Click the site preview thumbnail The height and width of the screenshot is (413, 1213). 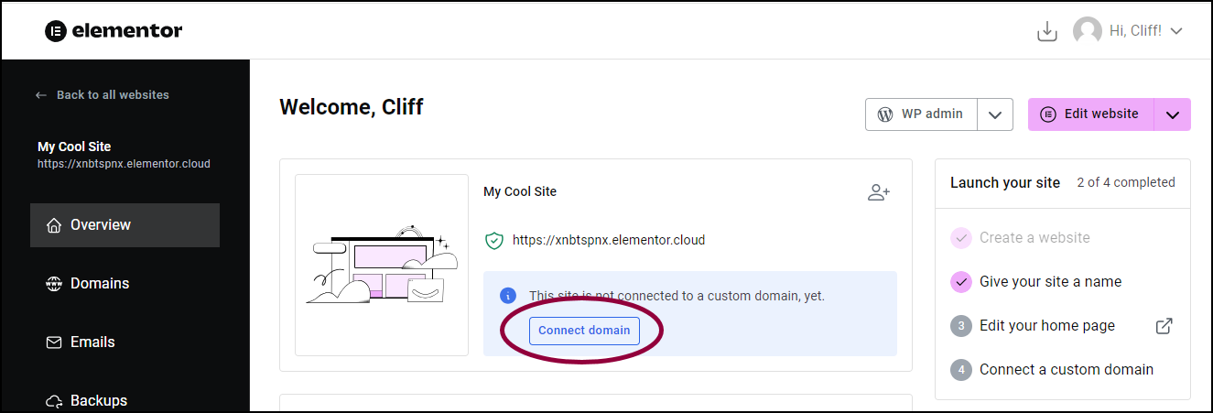pyautogui.click(x=382, y=265)
